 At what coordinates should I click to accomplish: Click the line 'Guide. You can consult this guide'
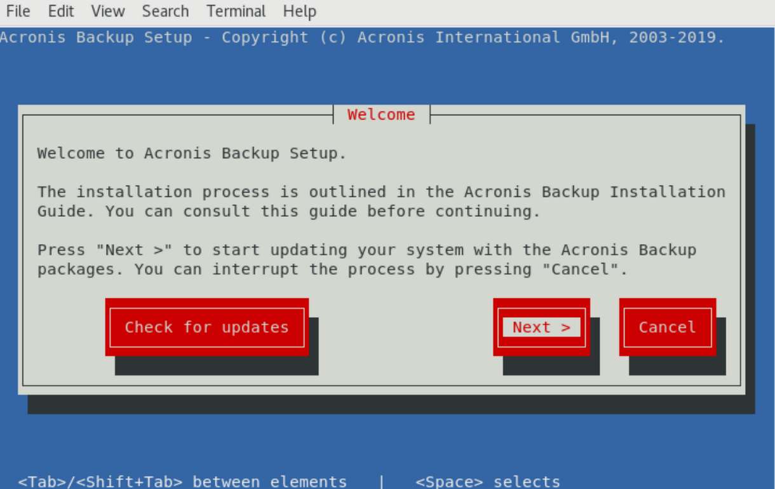point(289,211)
